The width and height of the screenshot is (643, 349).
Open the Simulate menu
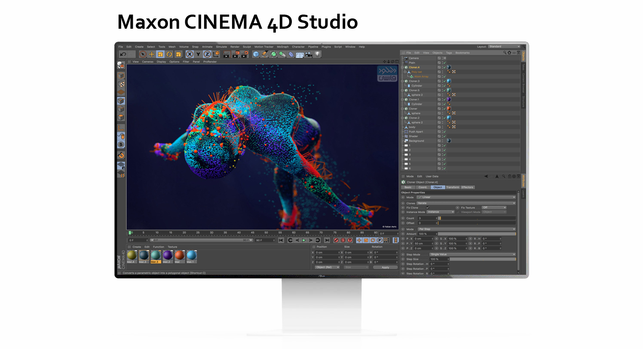coord(221,47)
